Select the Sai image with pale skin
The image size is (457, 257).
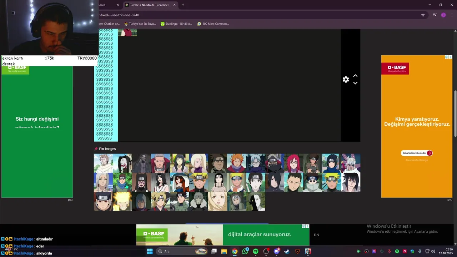click(x=256, y=182)
